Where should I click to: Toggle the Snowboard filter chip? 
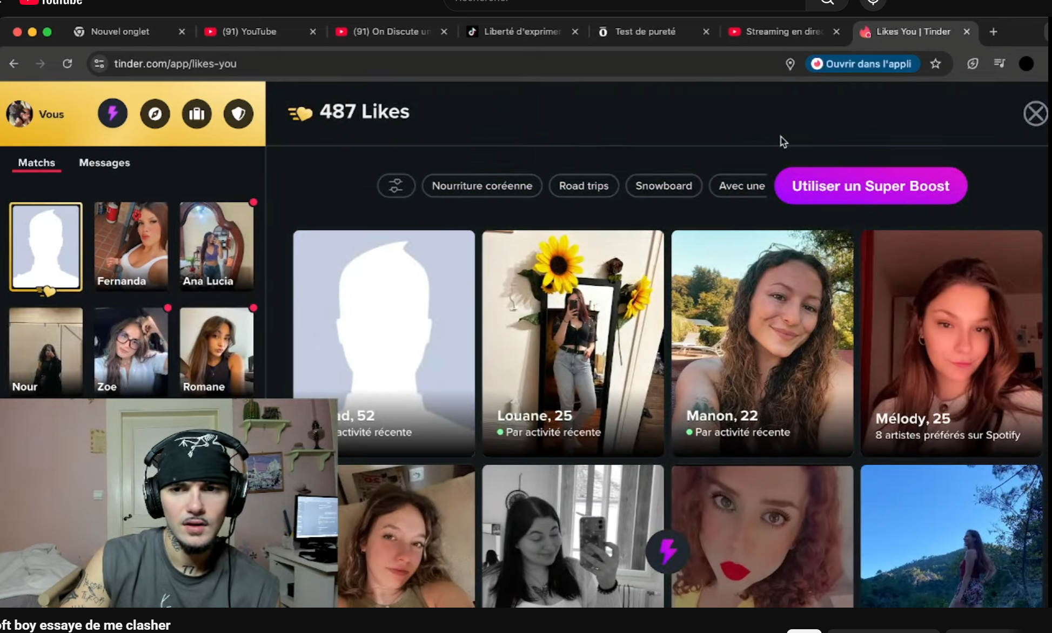click(663, 186)
